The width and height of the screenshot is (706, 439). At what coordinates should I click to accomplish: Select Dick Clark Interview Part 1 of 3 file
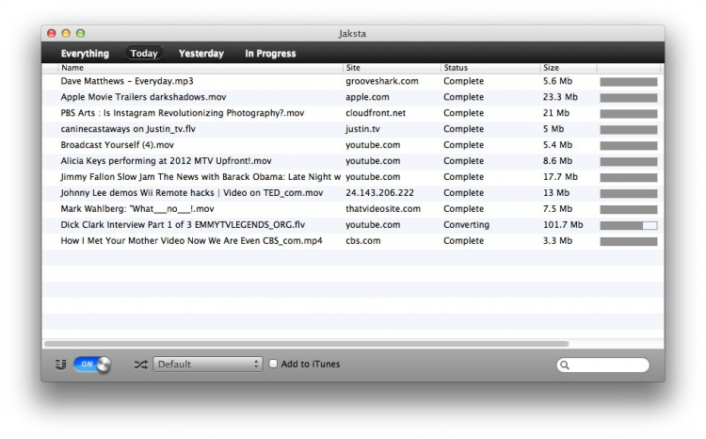[x=183, y=224]
